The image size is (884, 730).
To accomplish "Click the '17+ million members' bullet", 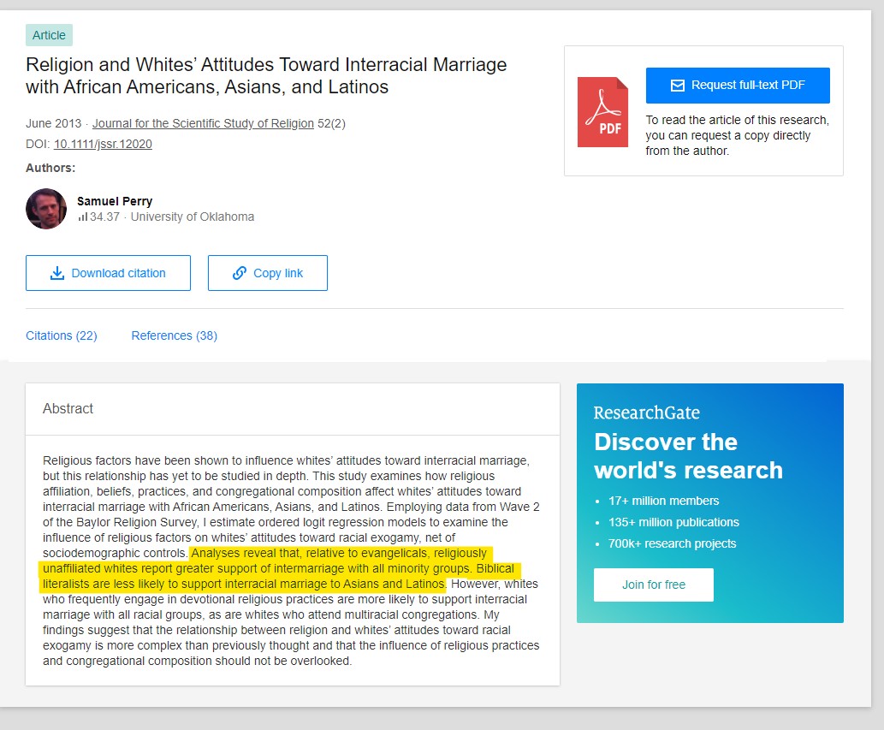I will coord(663,501).
